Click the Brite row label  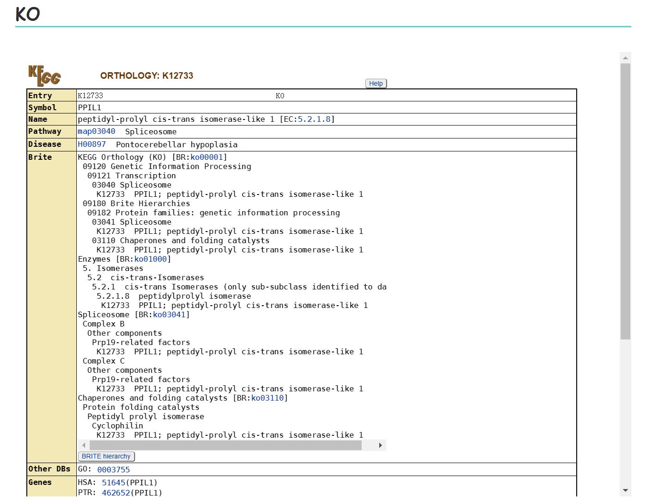pos(40,157)
